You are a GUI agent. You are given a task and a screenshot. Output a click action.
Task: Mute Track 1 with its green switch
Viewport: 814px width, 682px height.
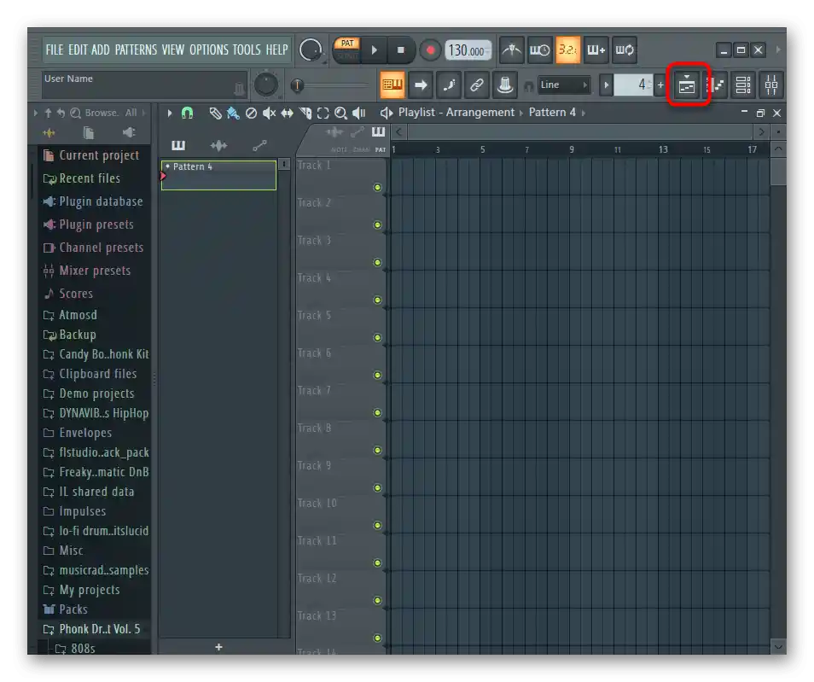tap(377, 187)
